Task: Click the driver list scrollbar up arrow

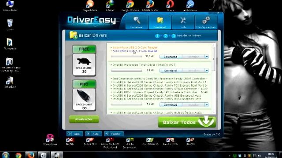Action: point(214,45)
